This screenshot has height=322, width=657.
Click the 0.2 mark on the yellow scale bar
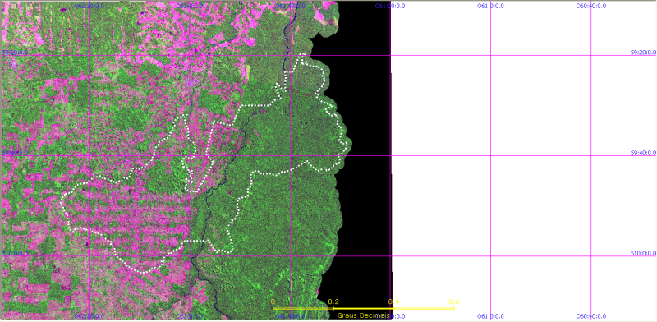coord(333,301)
